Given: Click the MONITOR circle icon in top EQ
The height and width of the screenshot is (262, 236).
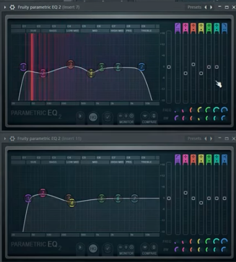Looking at the screenshot, I should pos(131,116).
